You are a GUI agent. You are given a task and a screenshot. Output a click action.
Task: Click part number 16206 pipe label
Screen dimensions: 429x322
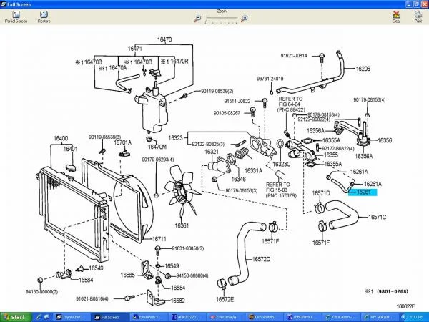(363, 69)
